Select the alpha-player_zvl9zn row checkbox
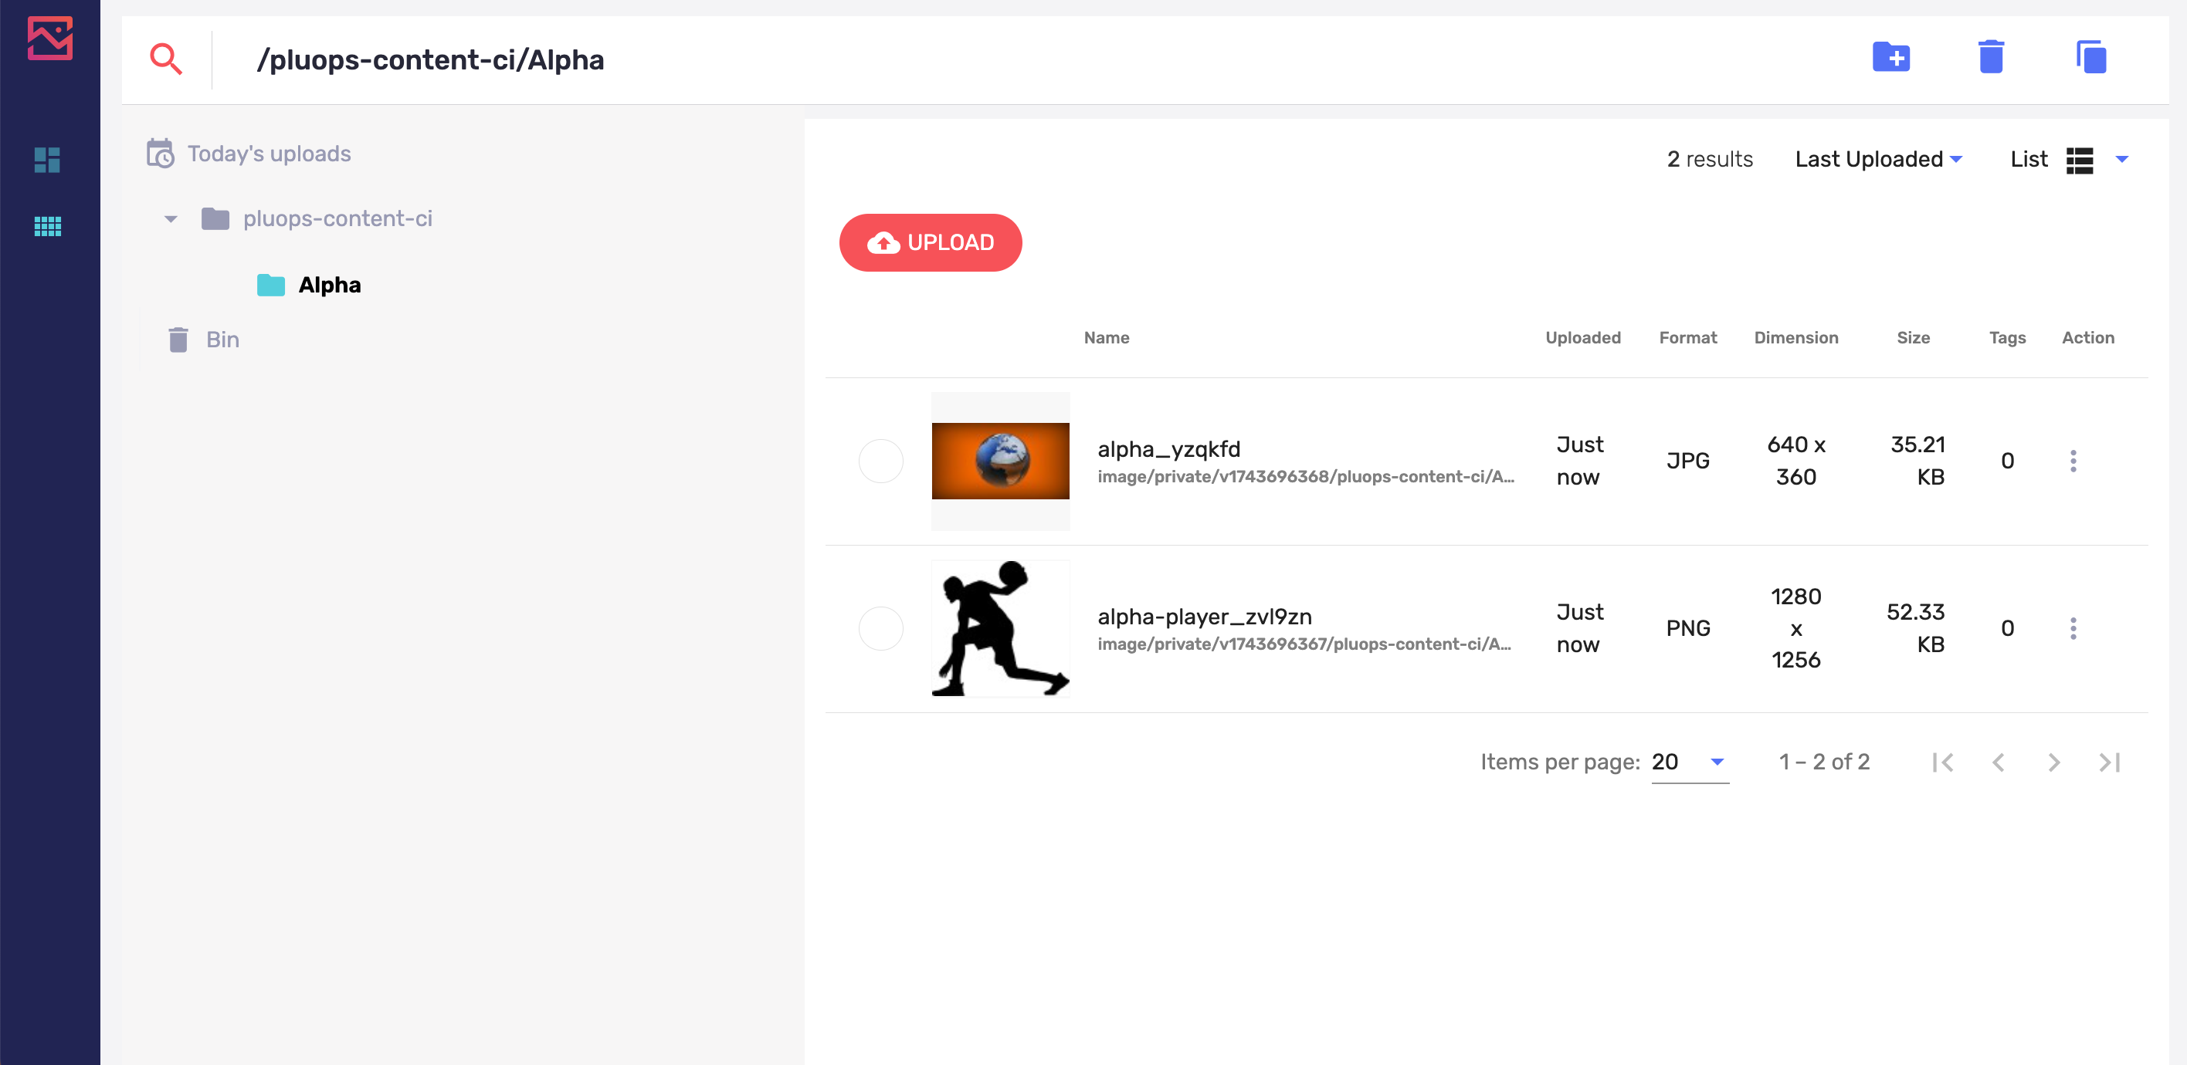The height and width of the screenshot is (1065, 2187). pos(880,628)
